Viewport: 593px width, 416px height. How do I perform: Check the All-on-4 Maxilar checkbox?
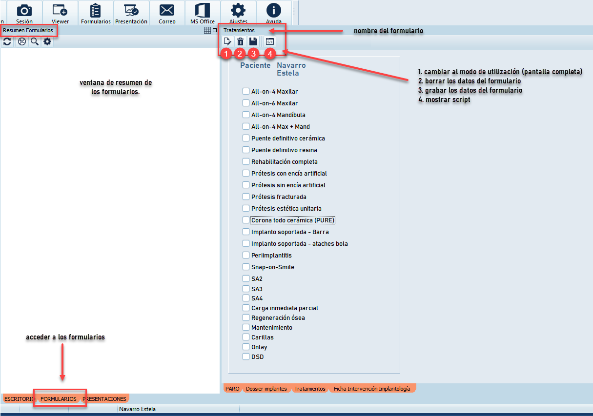coord(246,91)
